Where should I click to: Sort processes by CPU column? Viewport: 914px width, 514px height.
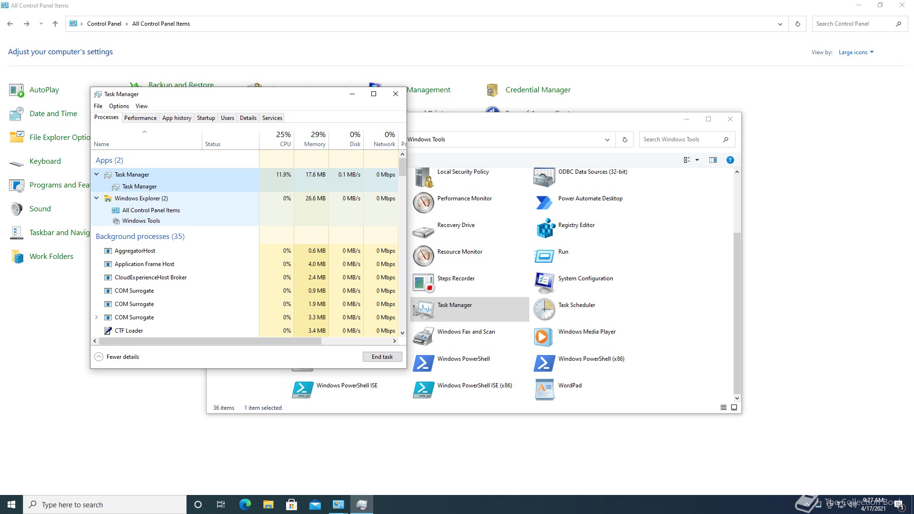[277, 139]
